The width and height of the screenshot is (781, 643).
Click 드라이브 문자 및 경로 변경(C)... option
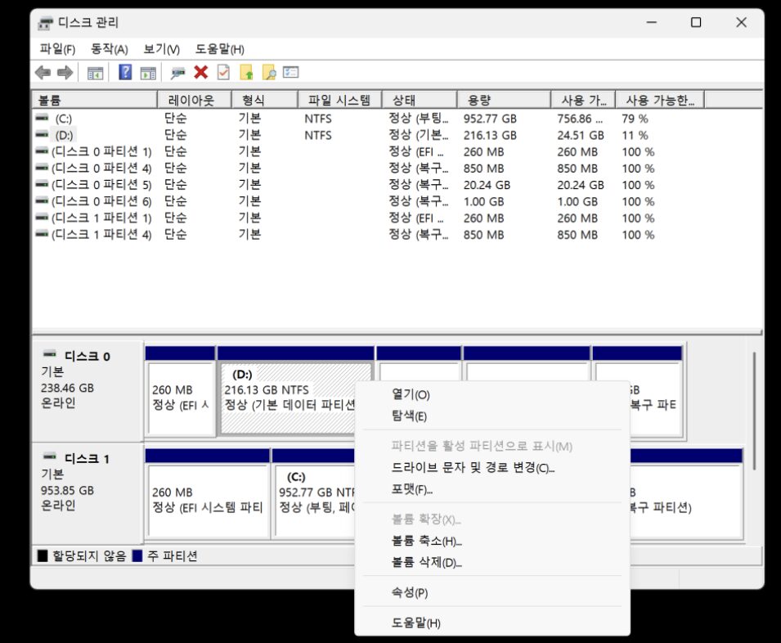[473, 468]
